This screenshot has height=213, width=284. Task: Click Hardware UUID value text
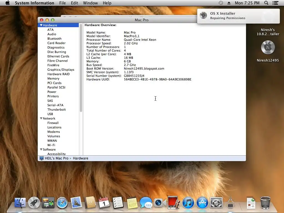click(158, 79)
